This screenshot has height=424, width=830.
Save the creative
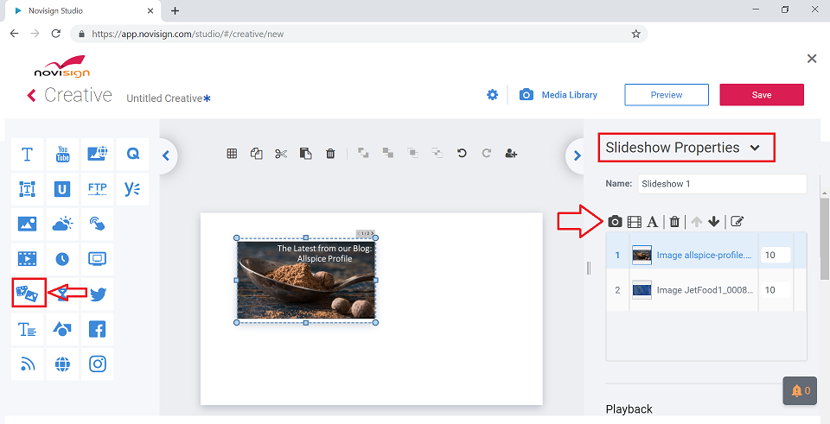(762, 95)
